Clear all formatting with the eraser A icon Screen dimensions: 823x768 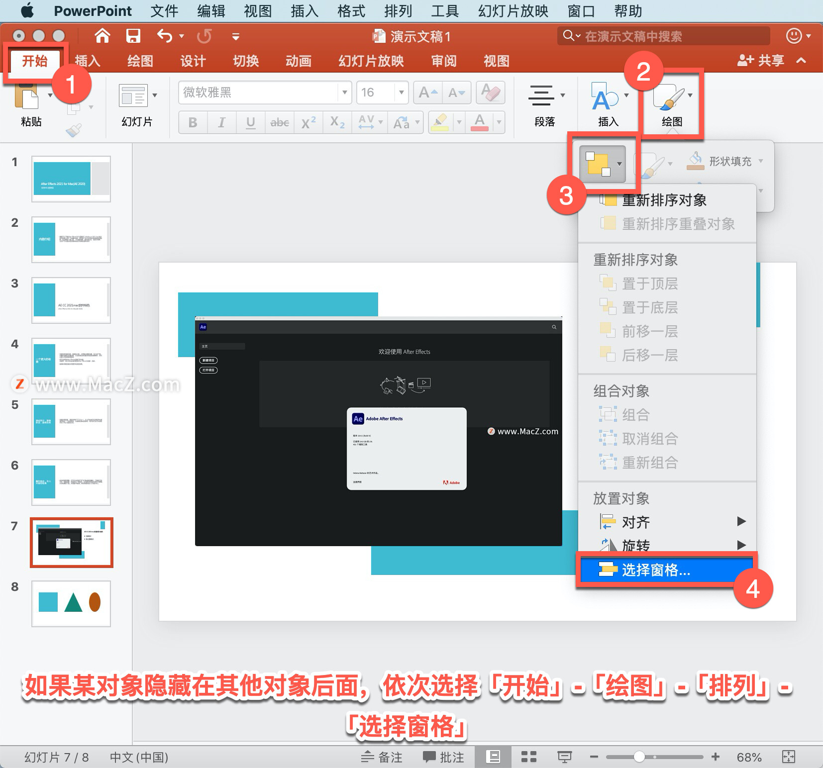pos(491,93)
